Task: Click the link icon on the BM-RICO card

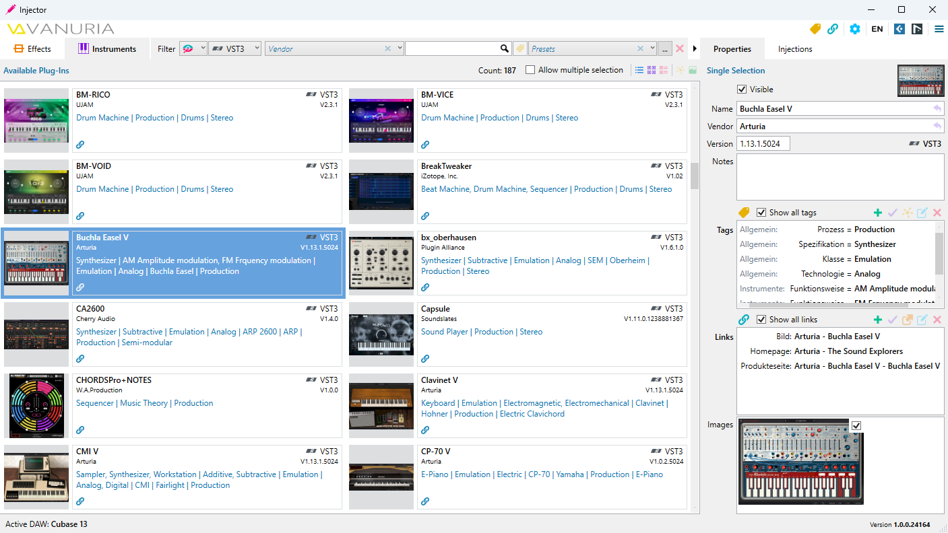Action: (80, 145)
